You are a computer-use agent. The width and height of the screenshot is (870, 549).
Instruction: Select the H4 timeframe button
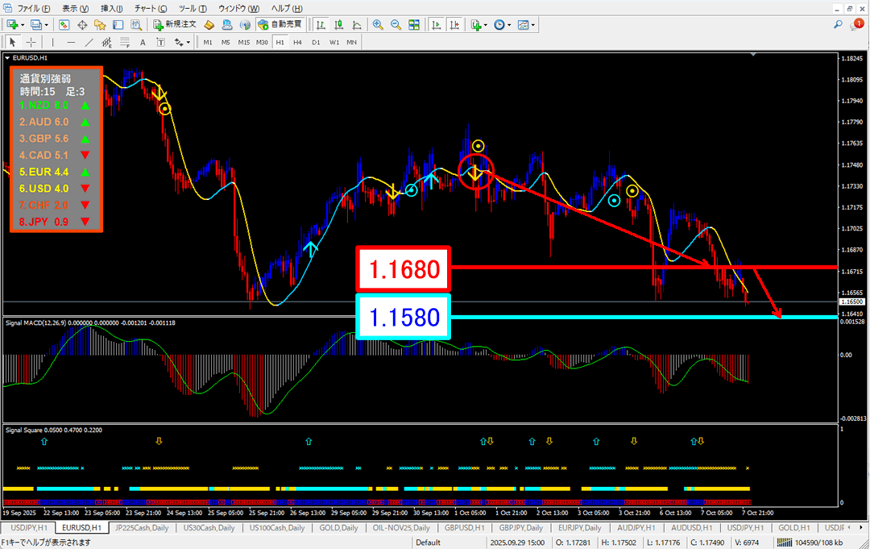point(297,42)
